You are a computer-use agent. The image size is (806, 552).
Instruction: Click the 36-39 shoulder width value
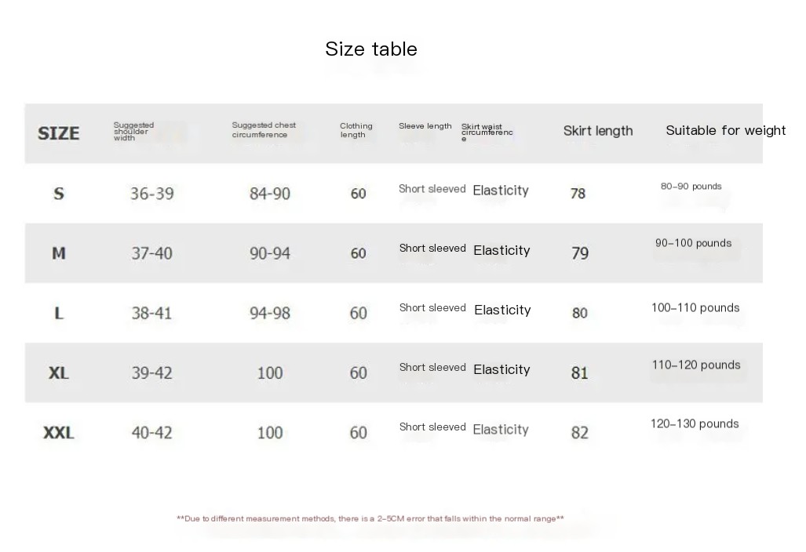click(x=152, y=193)
